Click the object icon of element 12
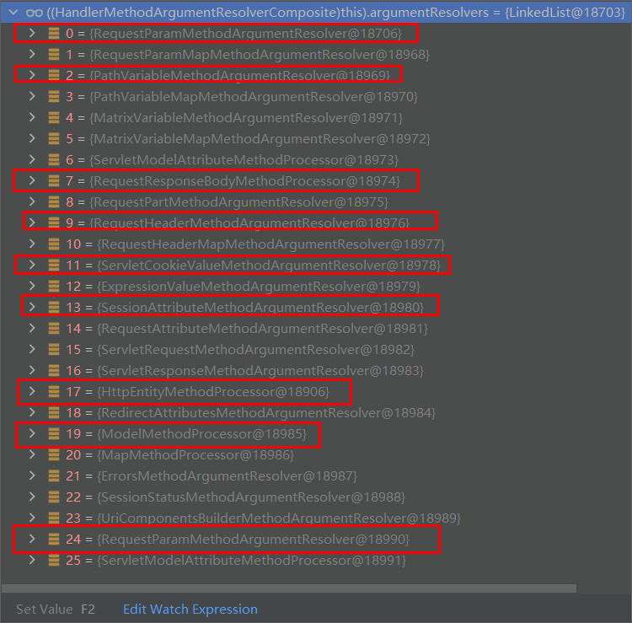 [54, 286]
